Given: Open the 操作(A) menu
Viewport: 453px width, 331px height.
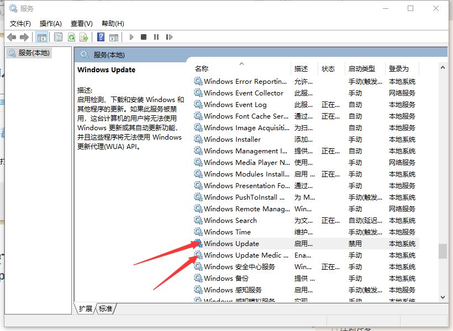Looking at the screenshot, I should pos(51,24).
